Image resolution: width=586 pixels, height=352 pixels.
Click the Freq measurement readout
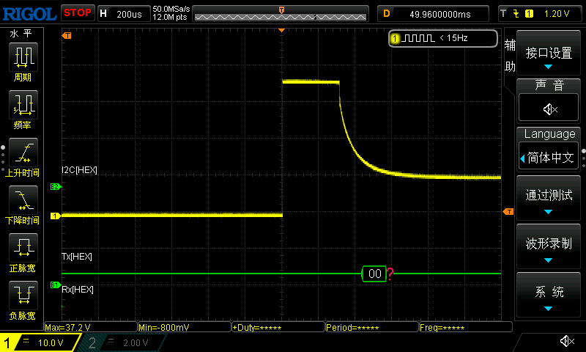tap(466, 327)
